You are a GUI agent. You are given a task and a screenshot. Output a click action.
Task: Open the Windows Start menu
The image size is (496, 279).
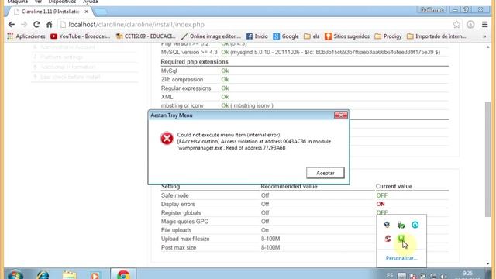pos(15,274)
